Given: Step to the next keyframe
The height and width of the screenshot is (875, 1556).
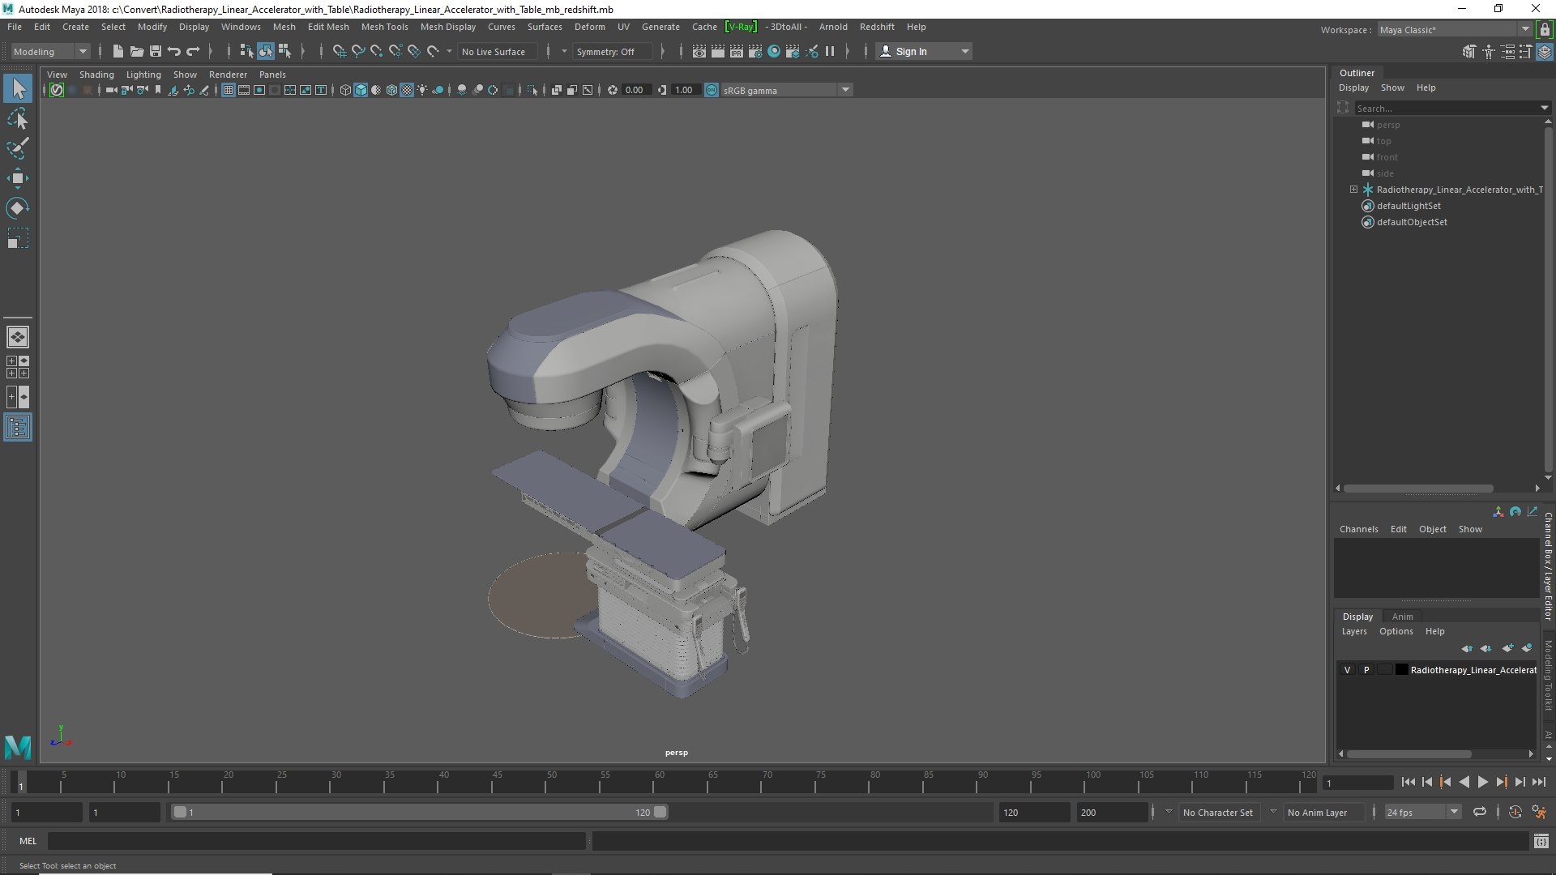Looking at the screenshot, I should click(1502, 782).
